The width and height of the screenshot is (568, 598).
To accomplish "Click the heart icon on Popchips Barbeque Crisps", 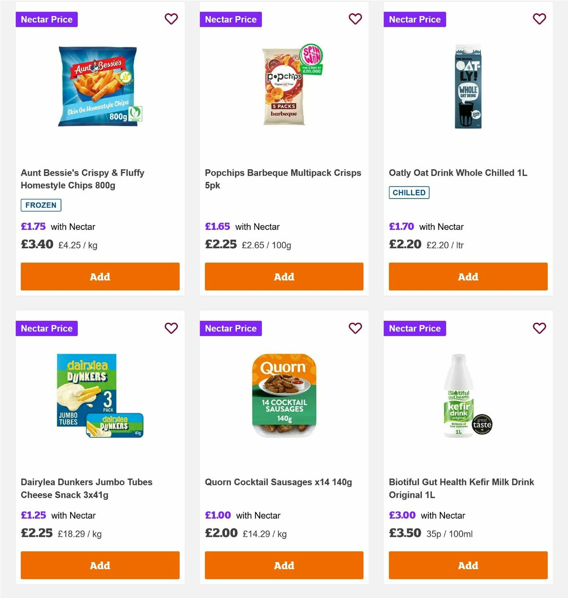I will (x=355, y=19).
